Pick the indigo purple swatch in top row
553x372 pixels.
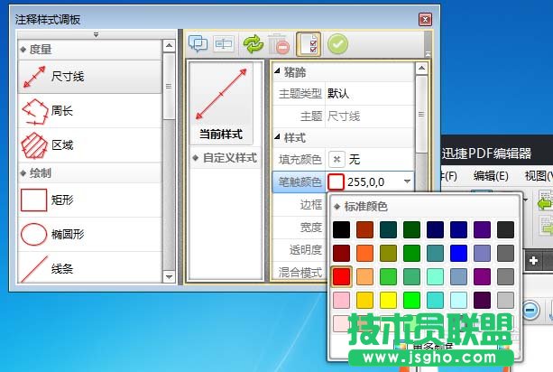click(482, 229)
